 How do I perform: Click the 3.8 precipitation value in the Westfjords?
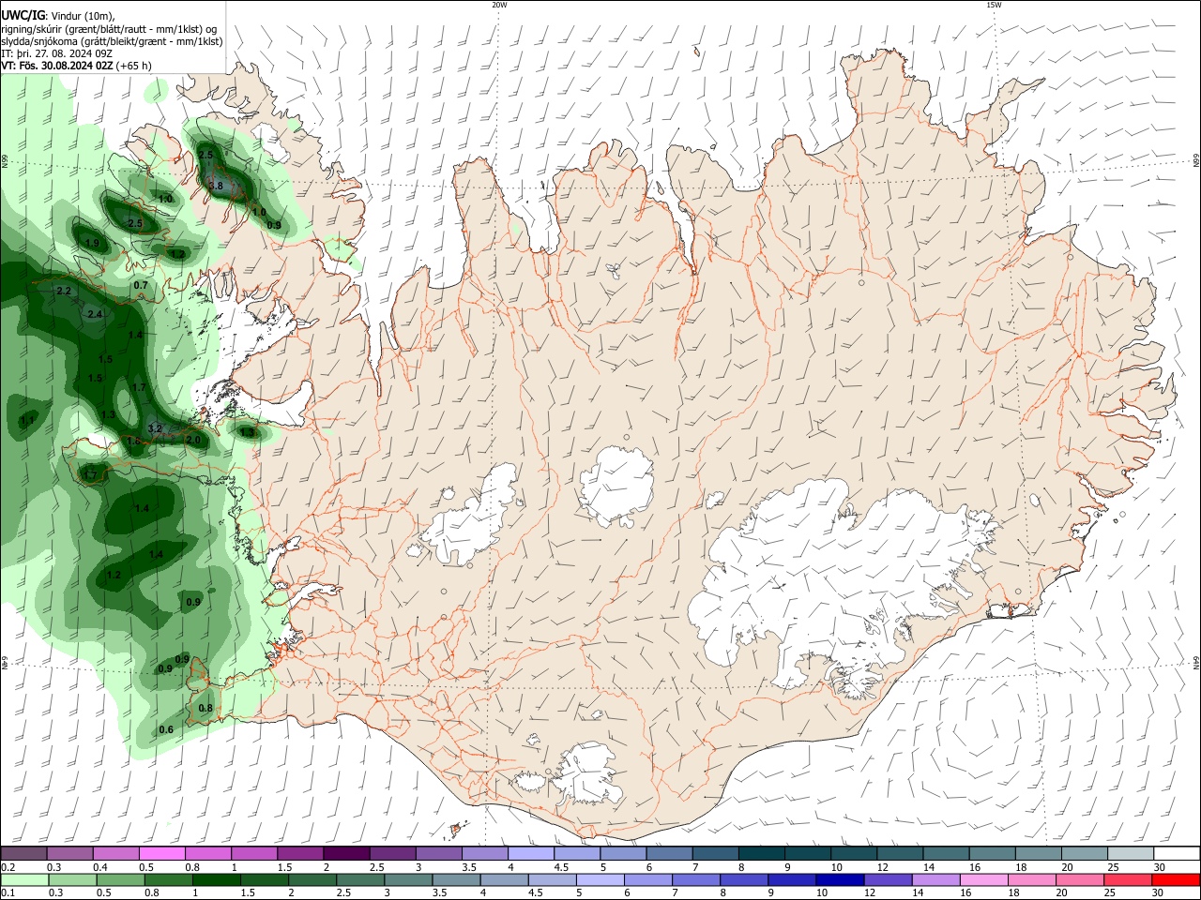click(x=216, y=187)
